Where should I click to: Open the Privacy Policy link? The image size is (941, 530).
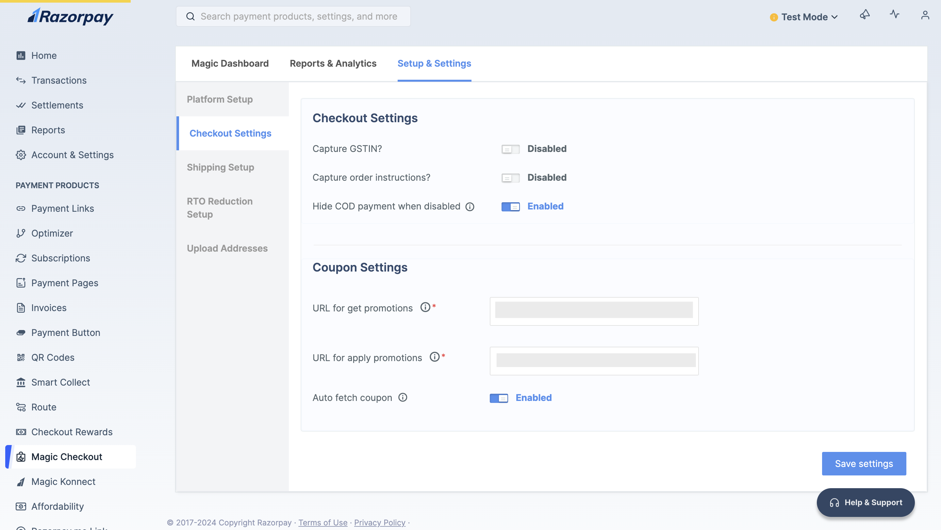point(380,523)
